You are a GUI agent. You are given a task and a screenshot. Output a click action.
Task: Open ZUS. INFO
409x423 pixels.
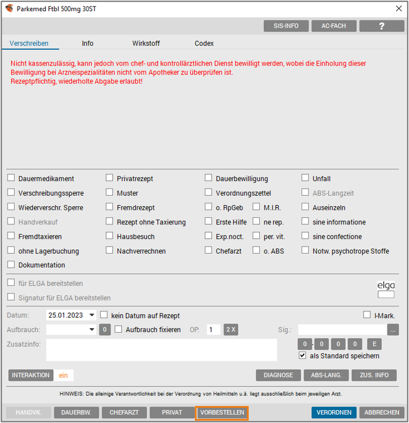click(x=374, y=375)
